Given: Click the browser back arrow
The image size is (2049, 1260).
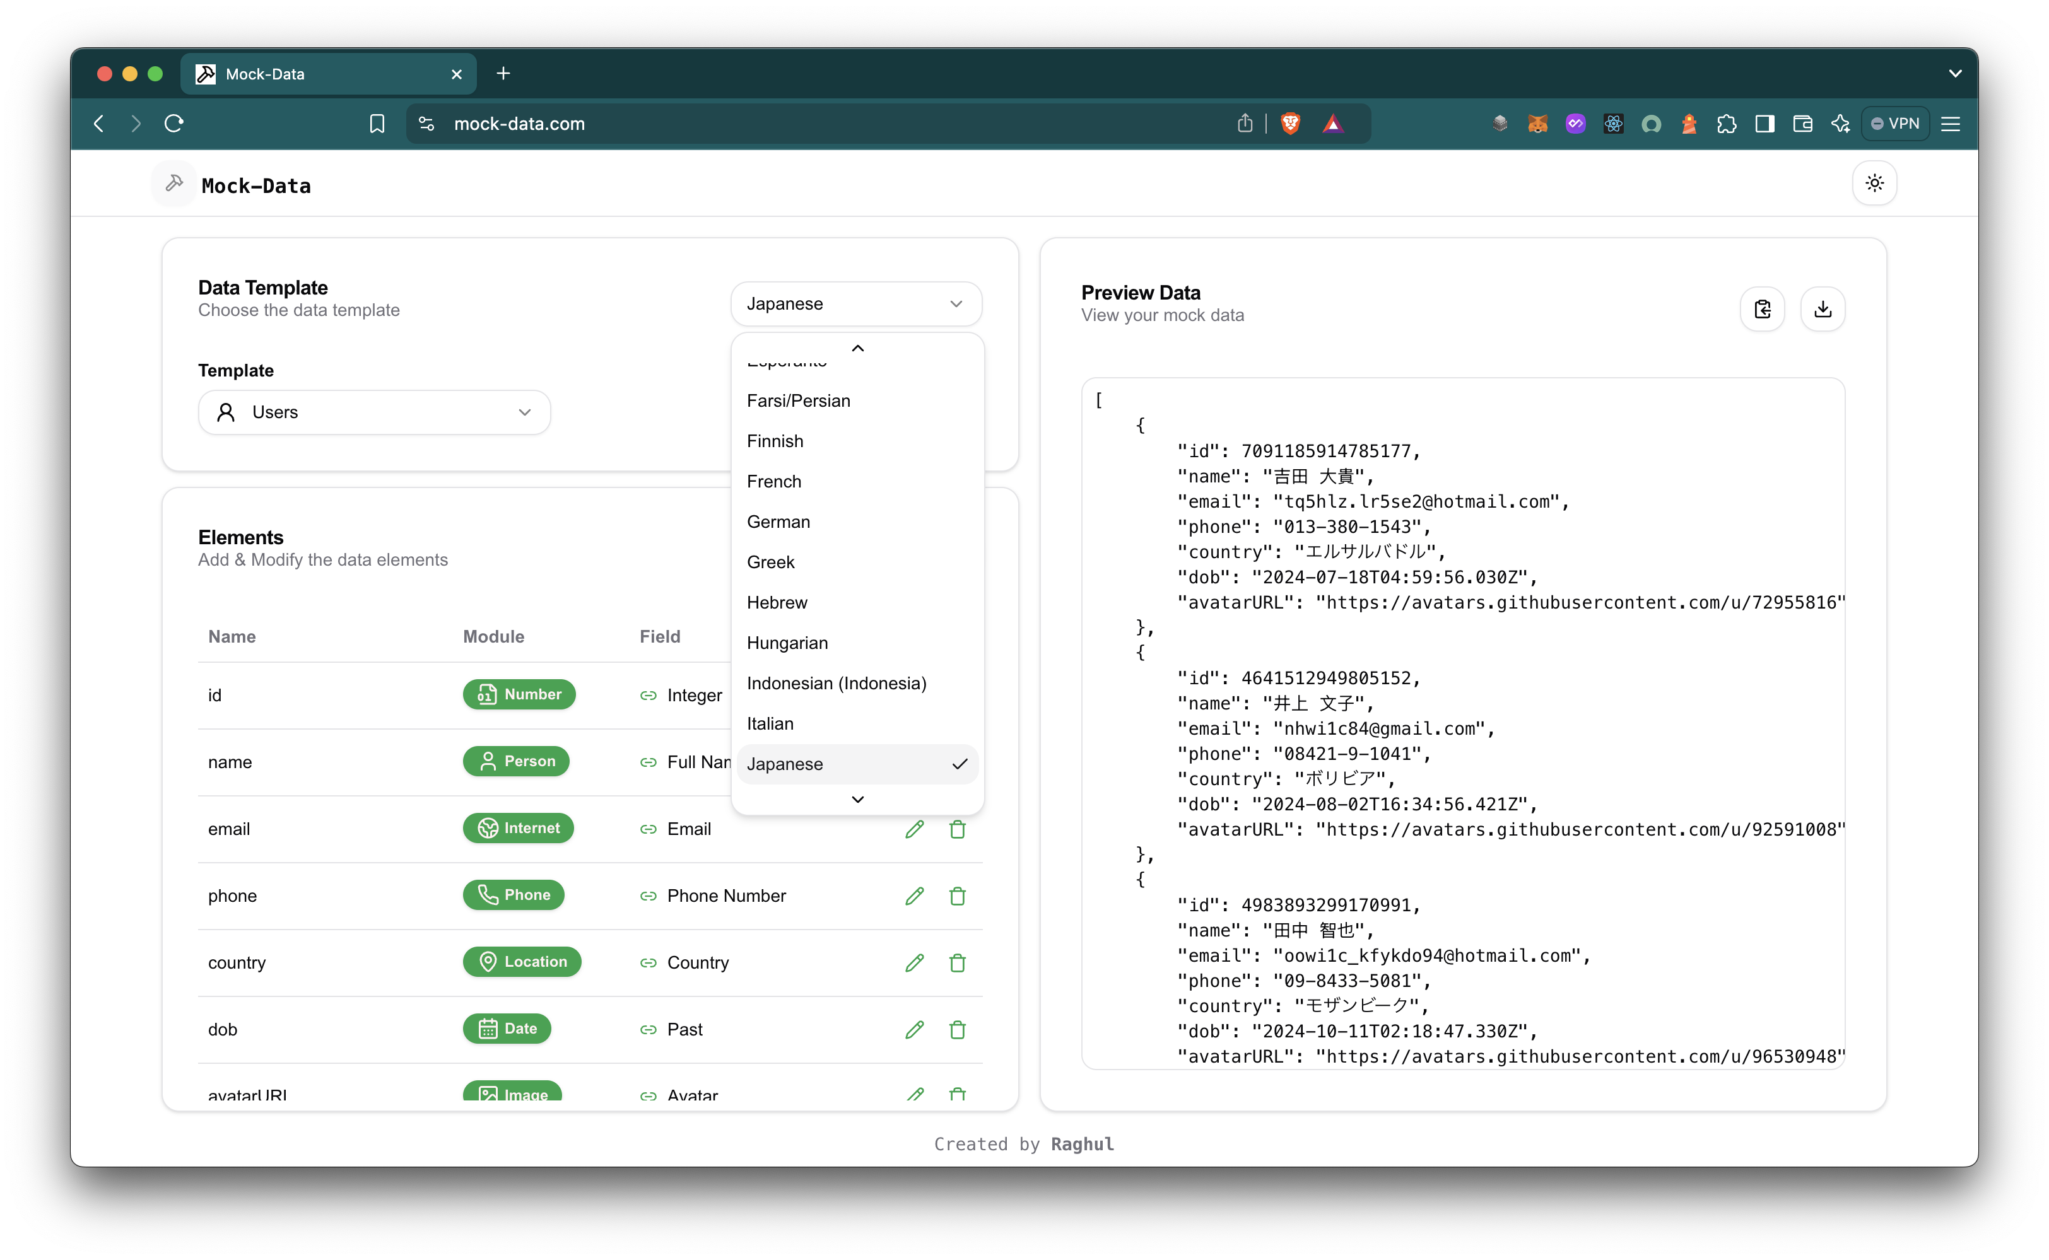Looking at the screenshot, I should pyautogui.click(x=99, y=124).
